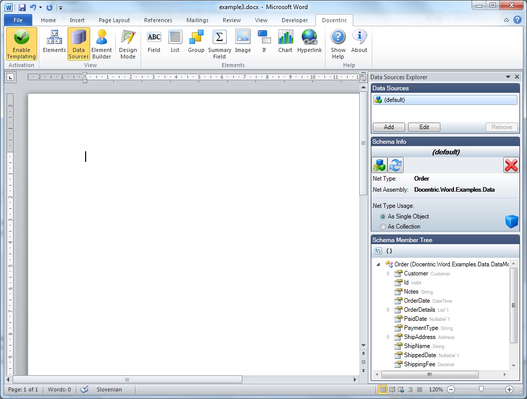Click the Add data source button
This screenshot has width=527, height=399.
click(389, 127)
